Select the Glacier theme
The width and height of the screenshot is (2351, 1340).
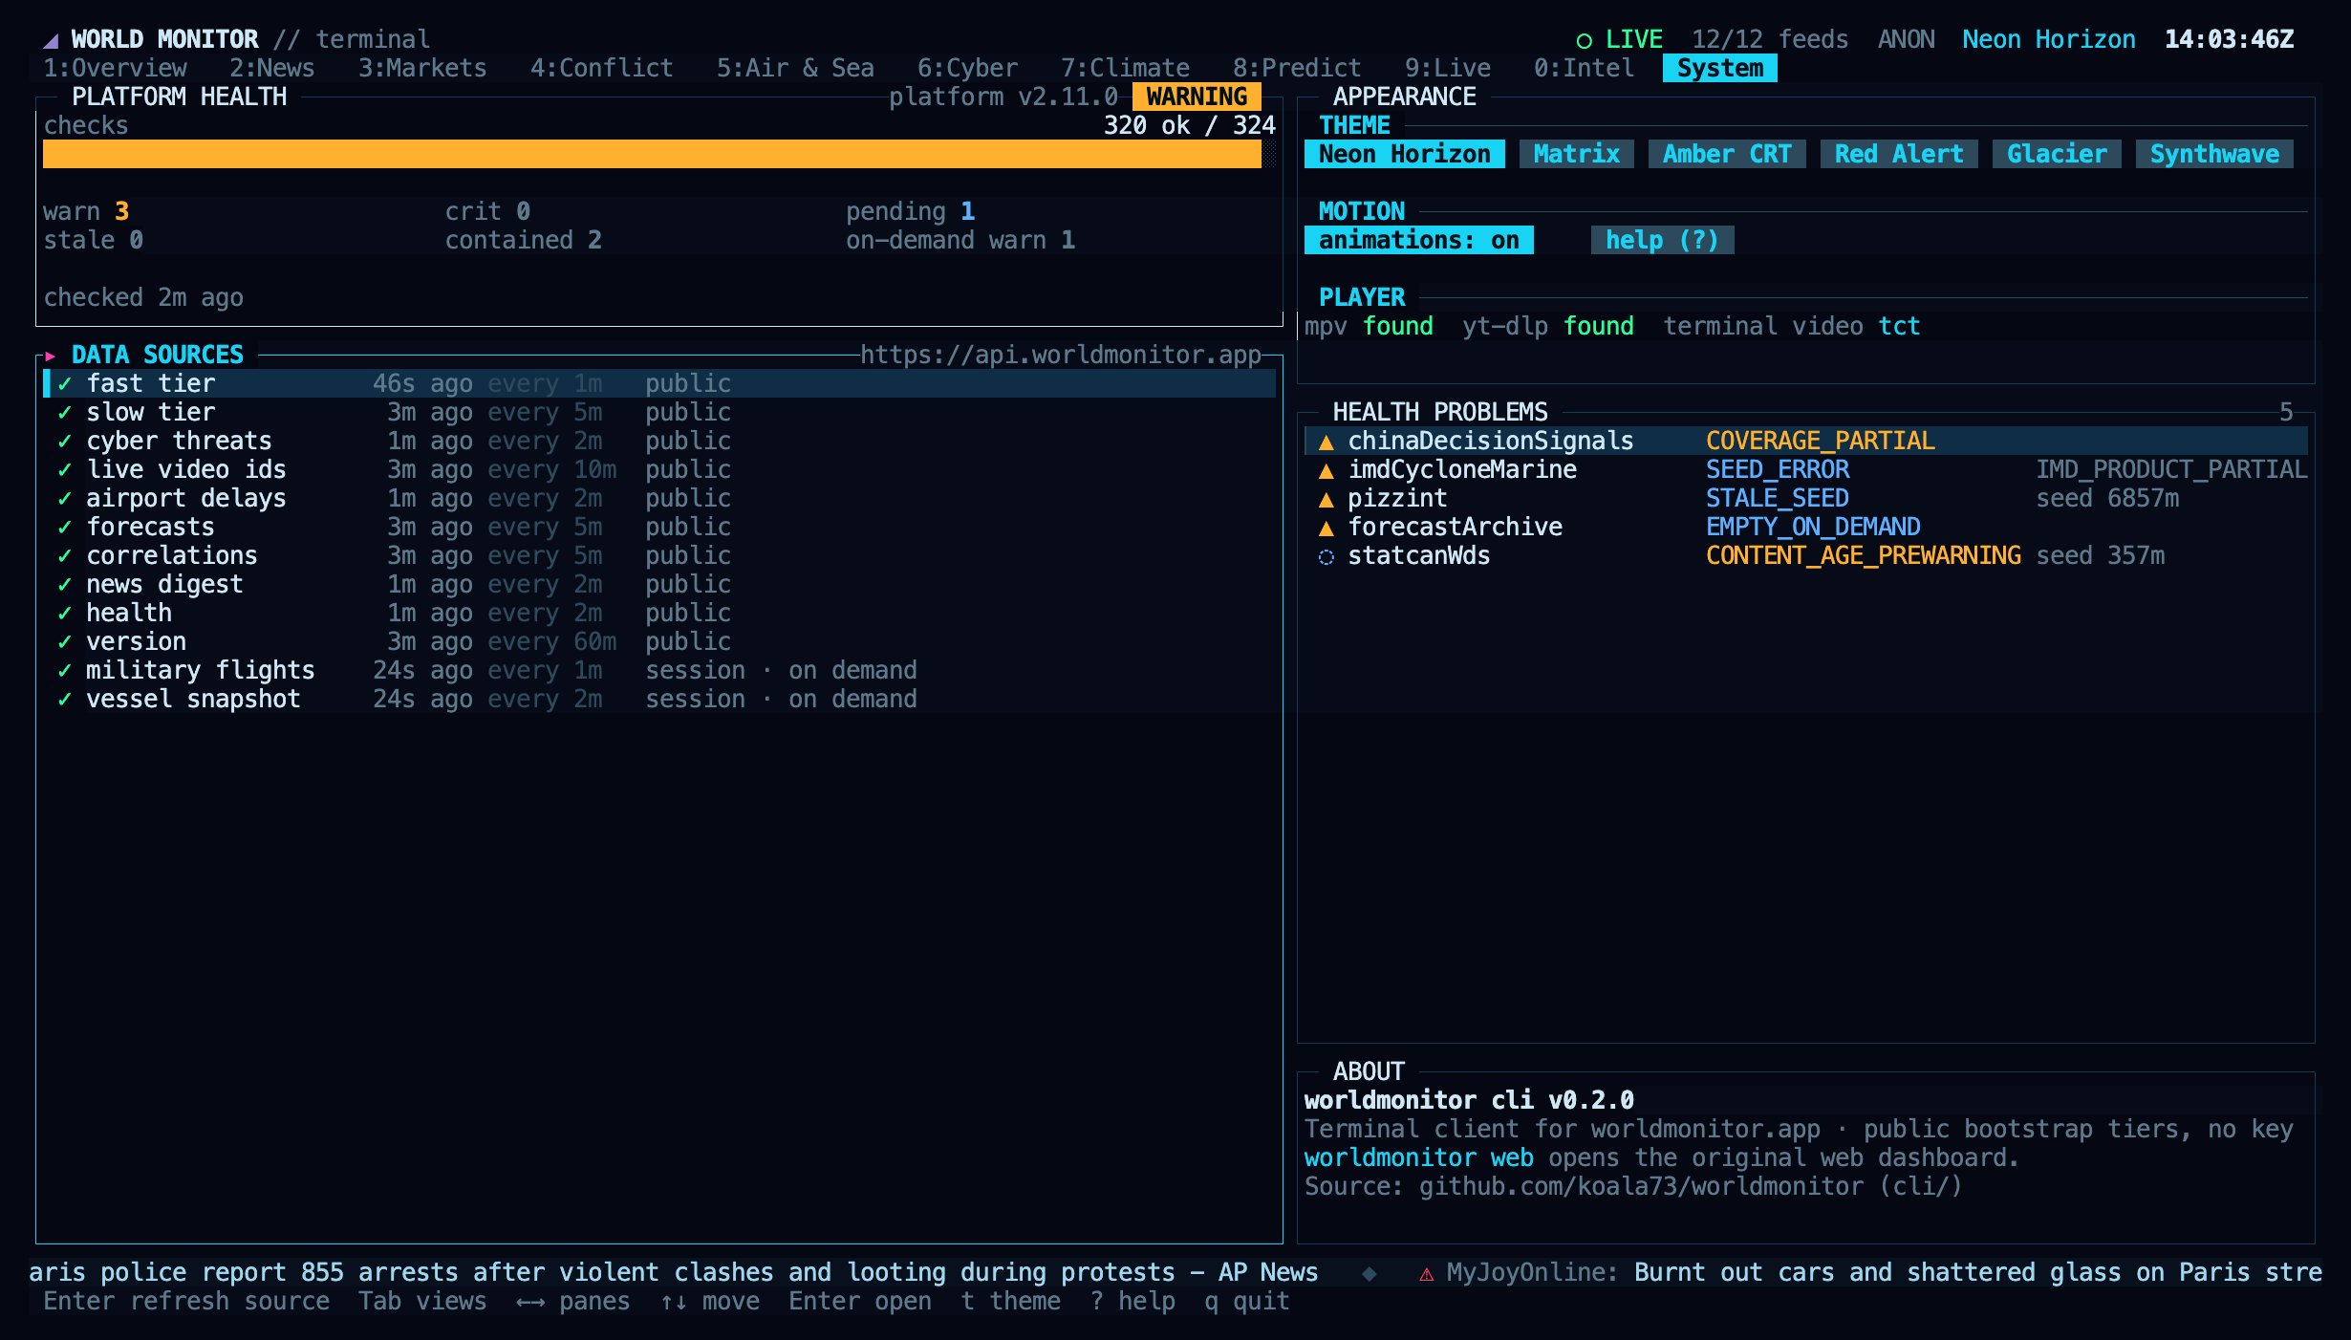(x=2057, y=154)
